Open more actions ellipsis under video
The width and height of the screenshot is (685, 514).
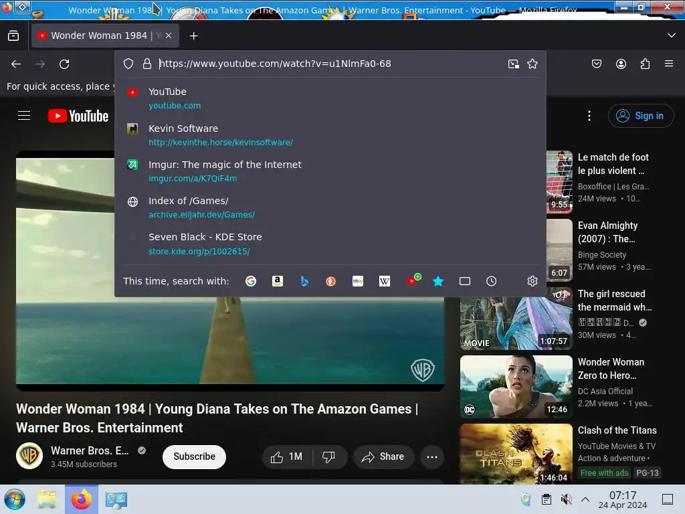[x=432, y=456]
